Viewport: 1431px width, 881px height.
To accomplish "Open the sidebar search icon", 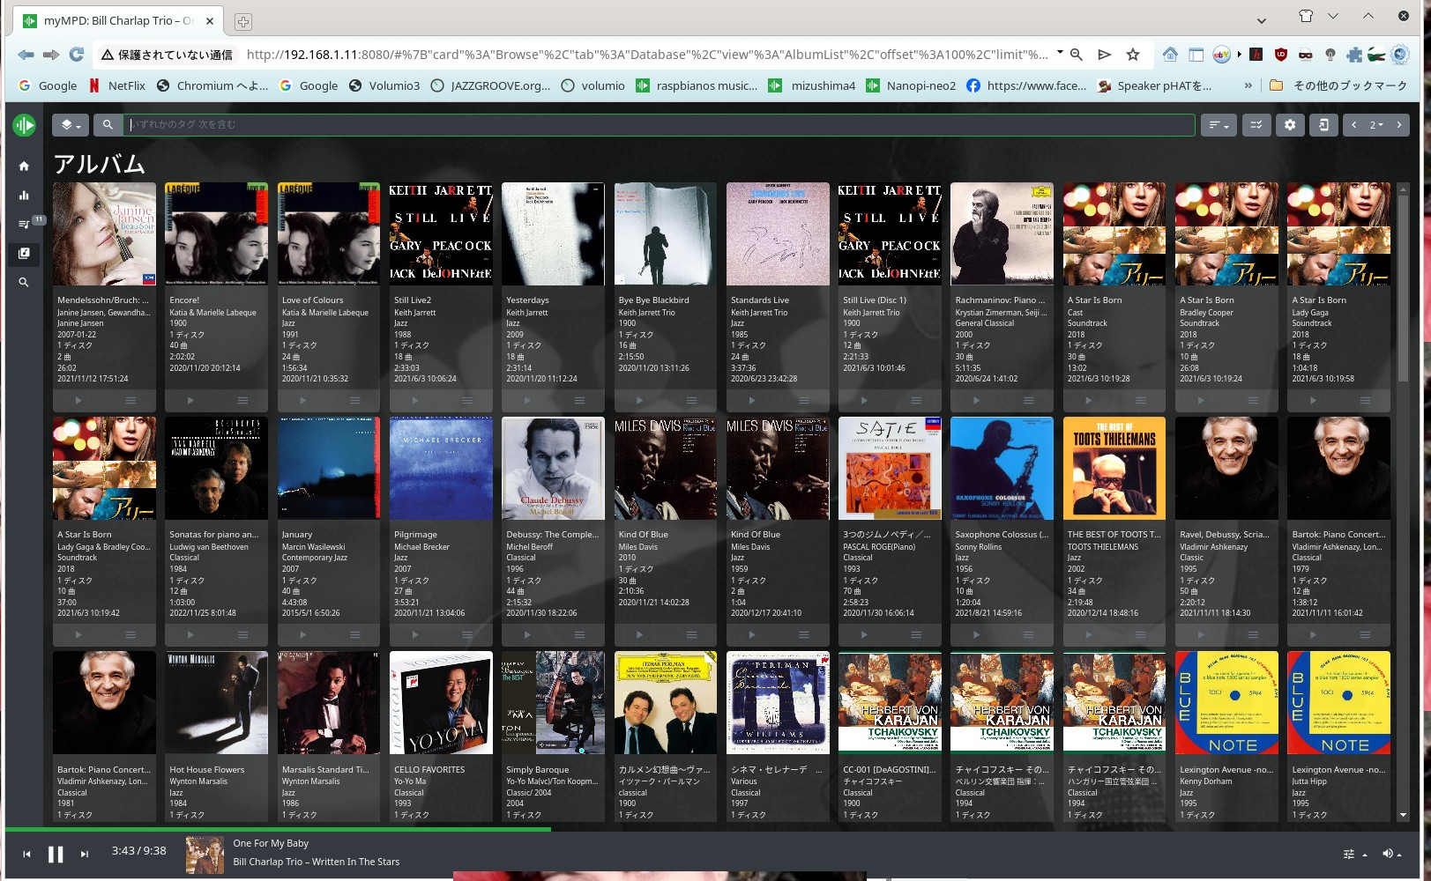I will (x=24, y=282).
